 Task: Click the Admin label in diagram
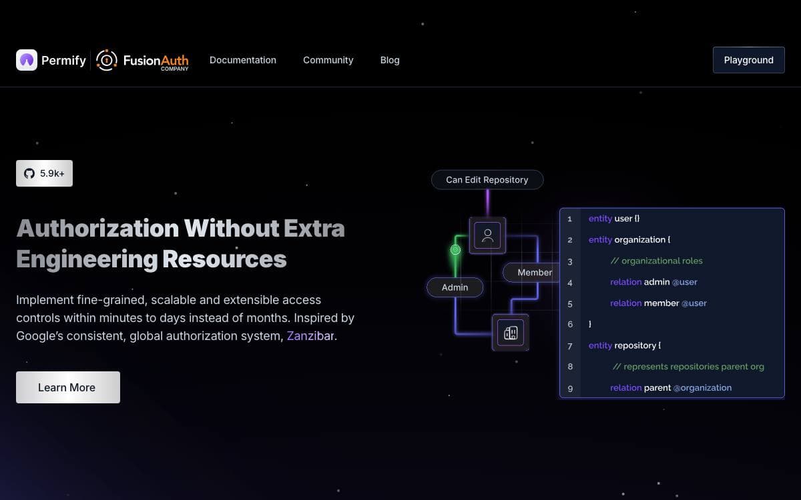pyautogui.click(x=455, y=287)
